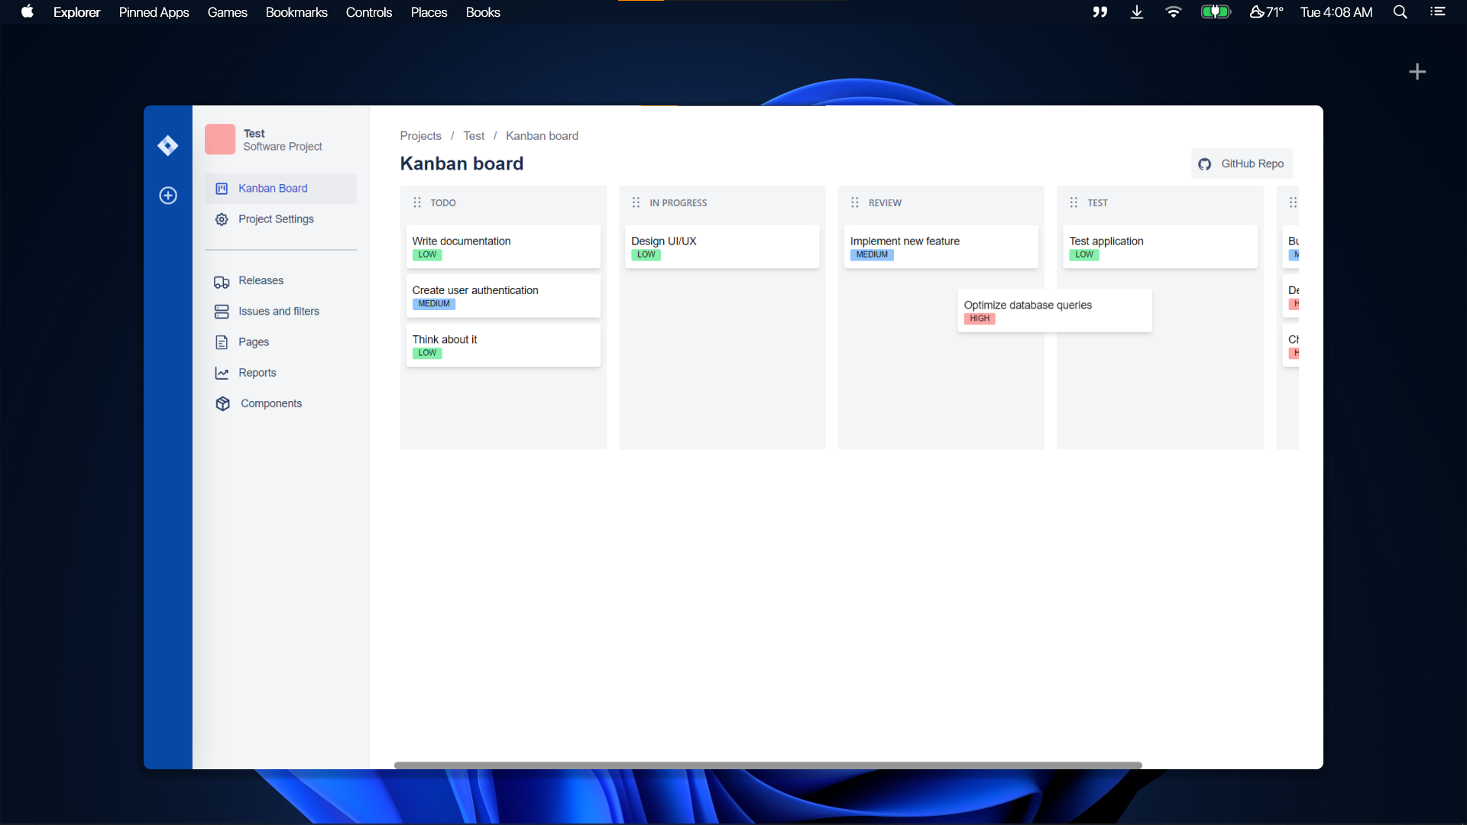
Task: Open the Spotlight search icon
Action: click(x=1400, y=12)
